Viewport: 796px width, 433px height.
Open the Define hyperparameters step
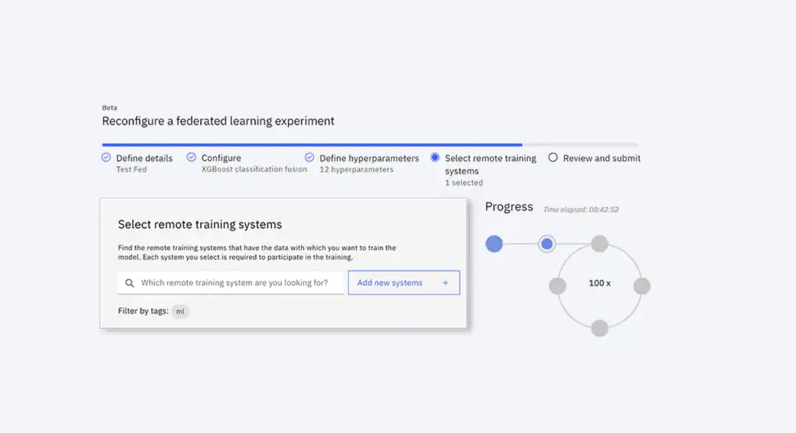click(369, 158)
